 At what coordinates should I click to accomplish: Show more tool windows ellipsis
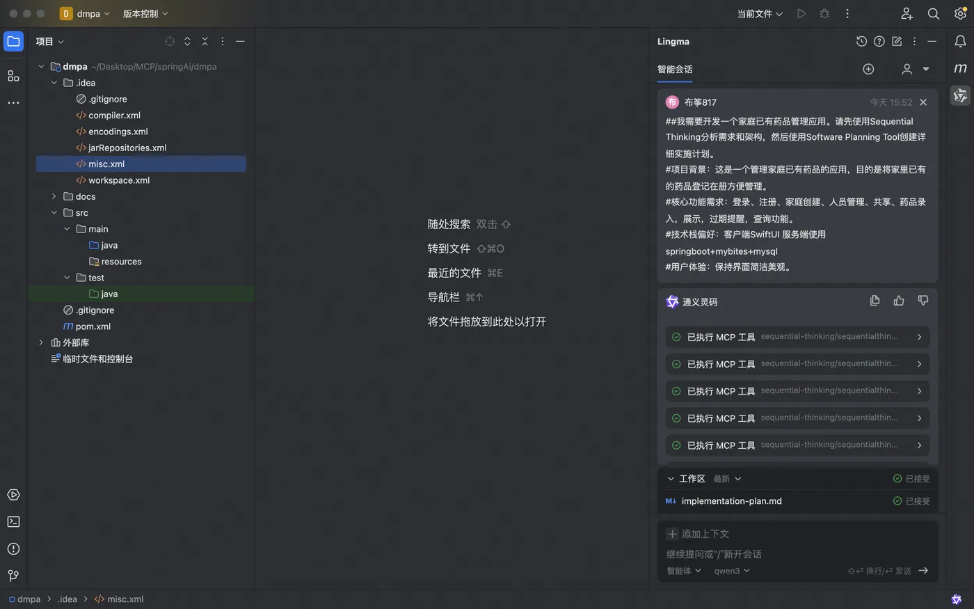13,102
